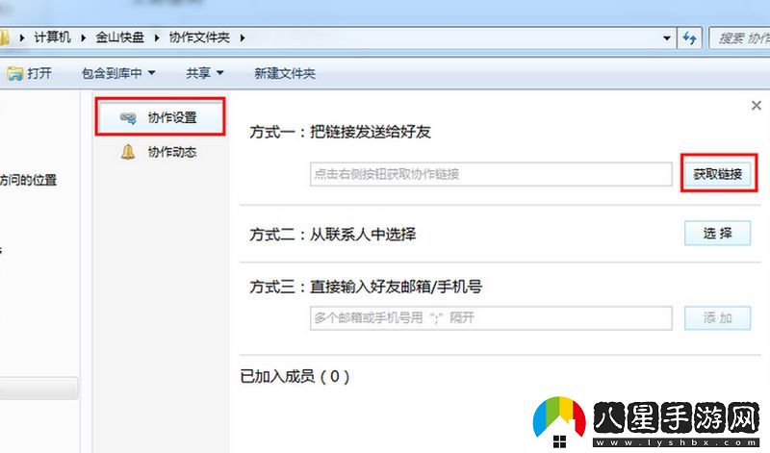Expand the arrow after 计算机
This screenshot has width=770, height=453.
point(83,38)
